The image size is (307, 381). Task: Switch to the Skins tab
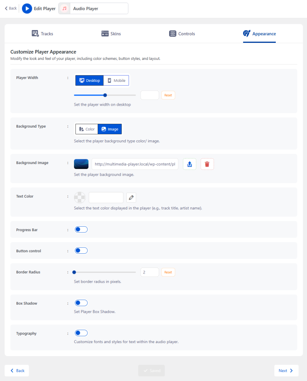click(x=111, y=33)
